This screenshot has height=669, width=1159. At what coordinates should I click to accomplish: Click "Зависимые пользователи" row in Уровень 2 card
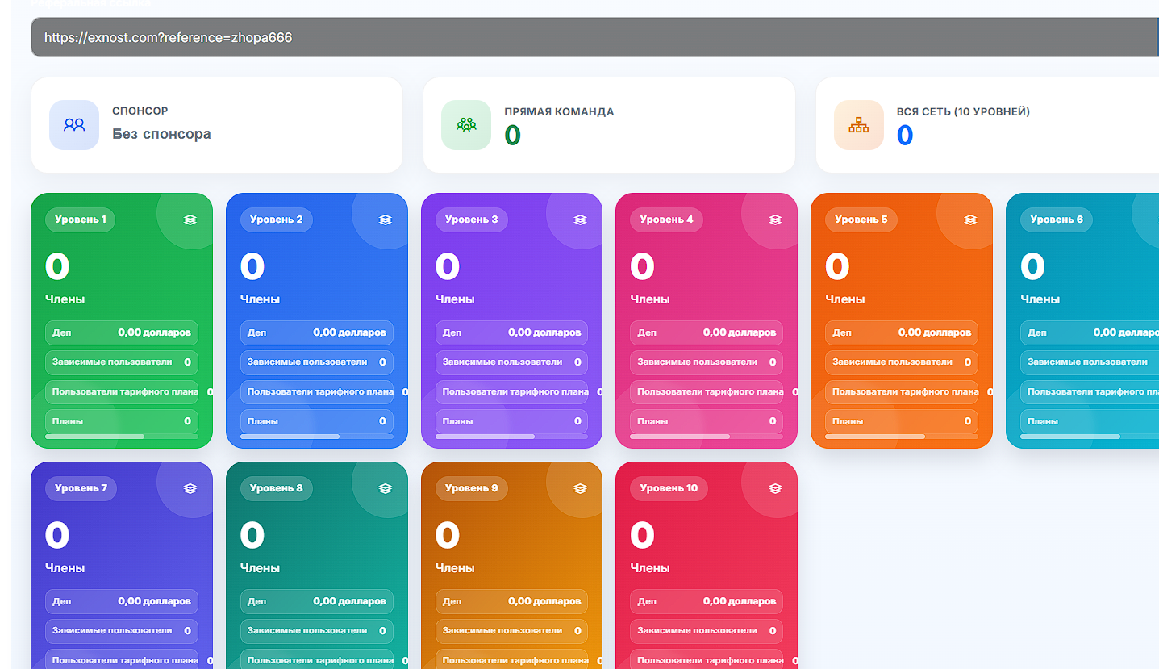[x=317, y=362]
